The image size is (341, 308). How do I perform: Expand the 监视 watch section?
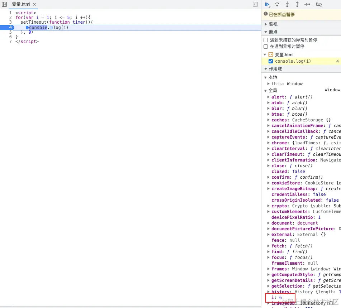coord(266,24)
